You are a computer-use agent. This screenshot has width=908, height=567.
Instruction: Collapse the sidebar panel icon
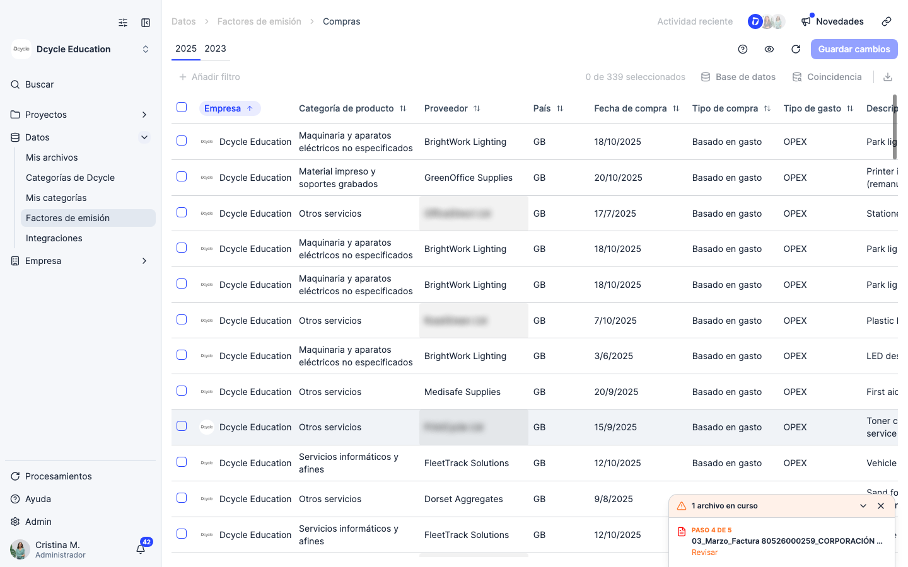[146, 23]
